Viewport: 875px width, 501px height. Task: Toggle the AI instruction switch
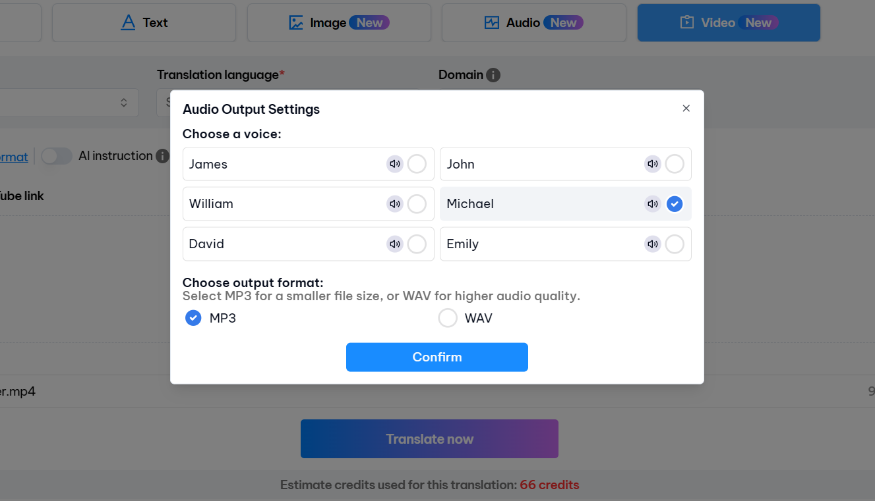point(57,156)
